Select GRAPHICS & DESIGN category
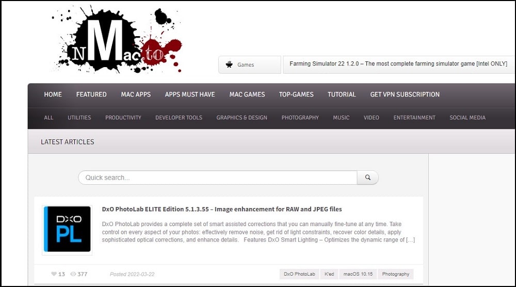Image resolution: width=516 pixels, height=287 pixels. click(x=241, y=118)
